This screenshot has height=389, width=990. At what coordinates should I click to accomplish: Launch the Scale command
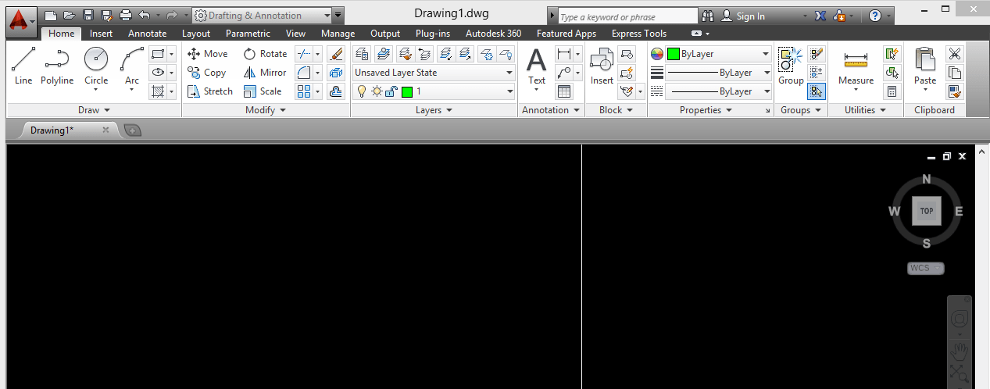pos(263,91)
